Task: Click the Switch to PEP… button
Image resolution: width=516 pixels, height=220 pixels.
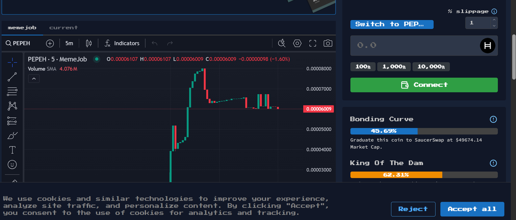Action: pos(392,24)
